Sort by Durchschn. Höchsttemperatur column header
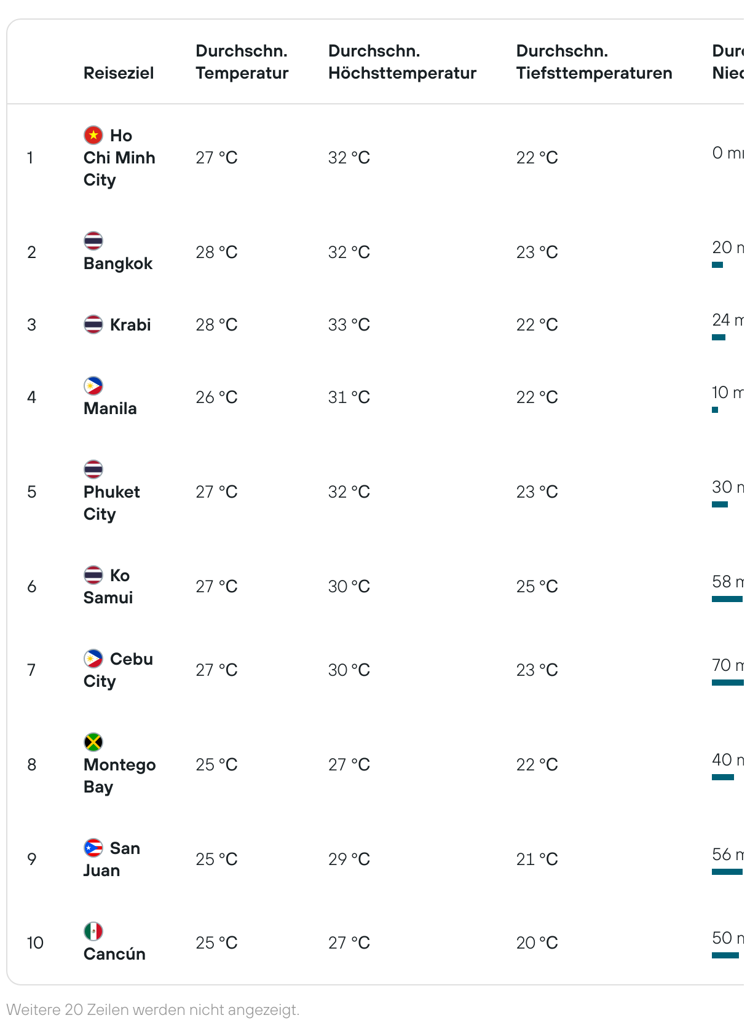 [x=403, y=61]
